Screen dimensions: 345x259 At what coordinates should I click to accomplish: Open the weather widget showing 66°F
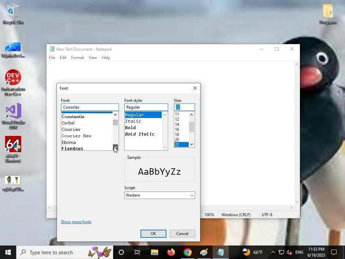point(252,252)
